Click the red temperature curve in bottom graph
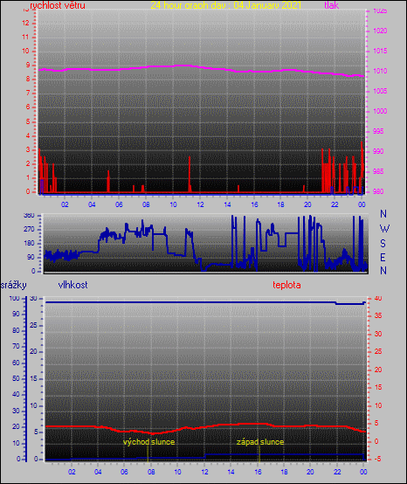407x484 pixels. coord(216,426)
